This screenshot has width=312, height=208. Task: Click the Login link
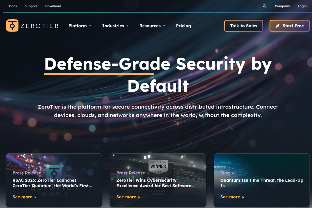tap(302, 6)
